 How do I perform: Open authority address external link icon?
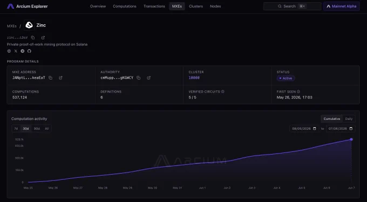[x=148, y=78]
